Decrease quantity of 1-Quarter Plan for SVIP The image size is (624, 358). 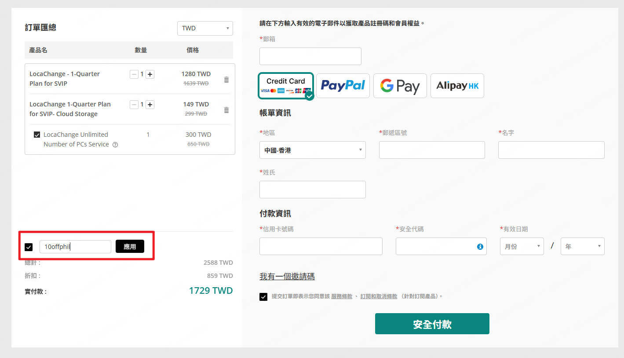[134, 74]
